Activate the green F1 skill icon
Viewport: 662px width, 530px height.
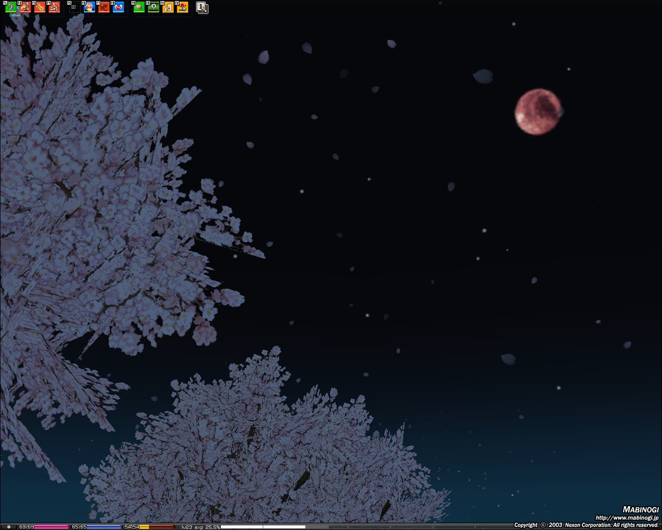pos(10,7)
